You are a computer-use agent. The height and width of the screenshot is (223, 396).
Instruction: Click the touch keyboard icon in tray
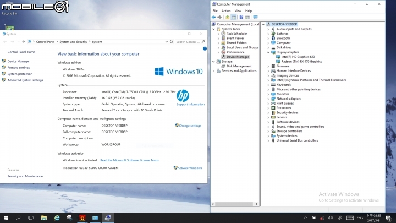tap(350, 217)
